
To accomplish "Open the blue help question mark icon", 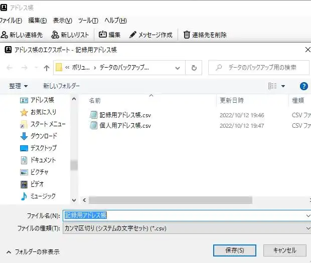I will [303, 86].
